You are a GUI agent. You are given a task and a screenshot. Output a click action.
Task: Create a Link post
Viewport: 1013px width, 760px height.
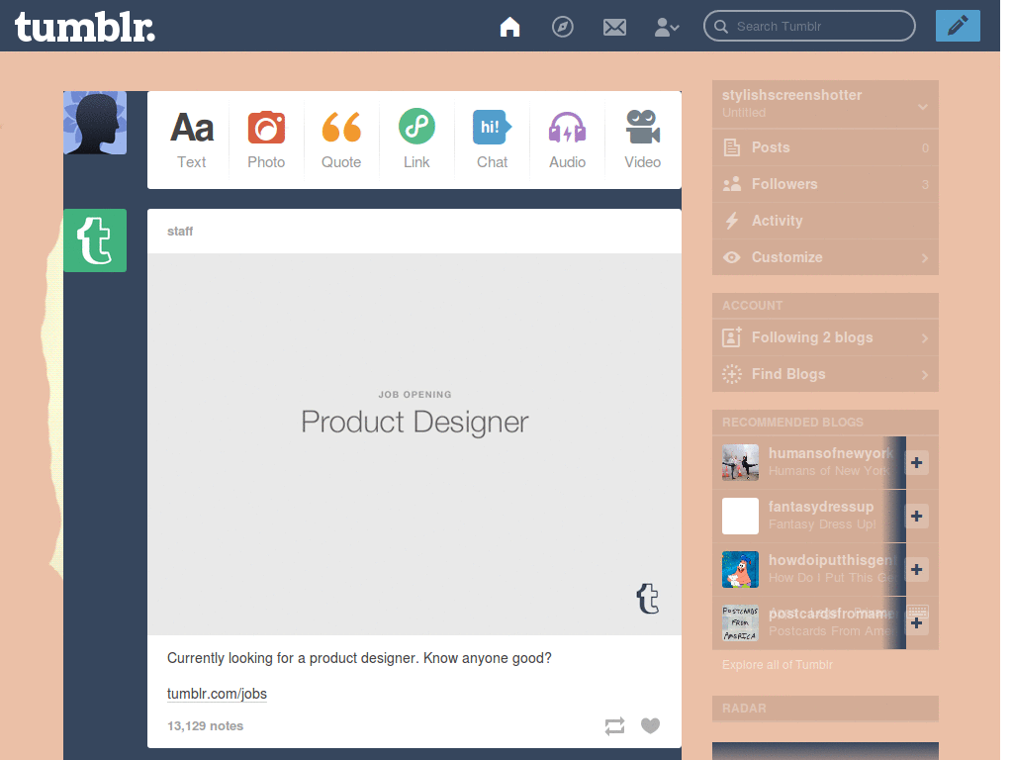coord(416,140)
